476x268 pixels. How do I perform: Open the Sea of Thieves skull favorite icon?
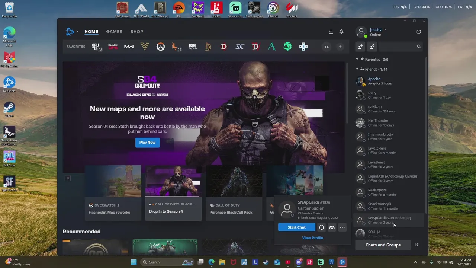pos(287,47)
